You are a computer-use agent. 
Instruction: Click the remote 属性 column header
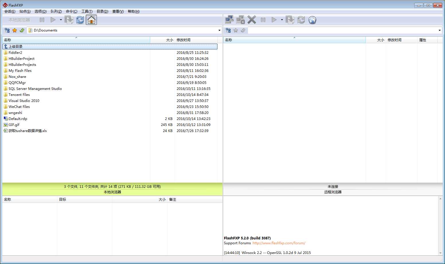[x=427, y=40]
